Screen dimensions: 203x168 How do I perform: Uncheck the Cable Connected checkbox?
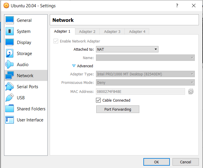pyautogui.click(x=98, y=100)
